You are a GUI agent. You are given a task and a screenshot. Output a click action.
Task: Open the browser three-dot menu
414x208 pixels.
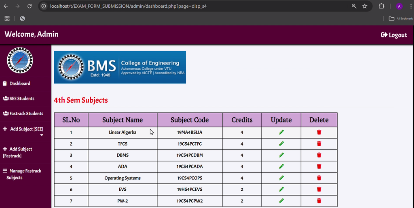coord(411,6)
